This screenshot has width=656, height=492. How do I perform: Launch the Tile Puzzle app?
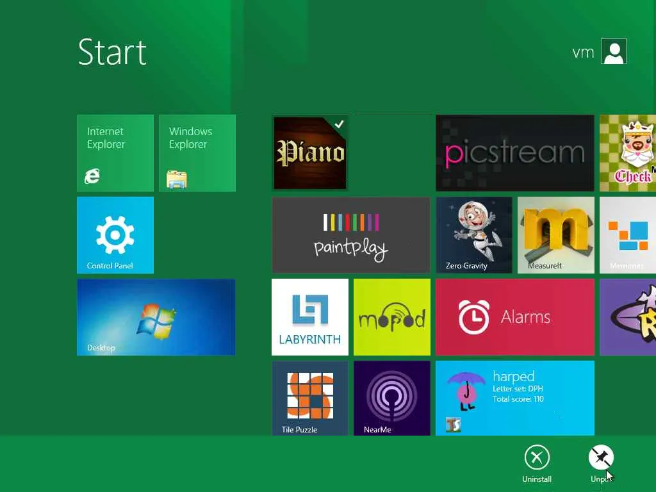tap(309, 398)
